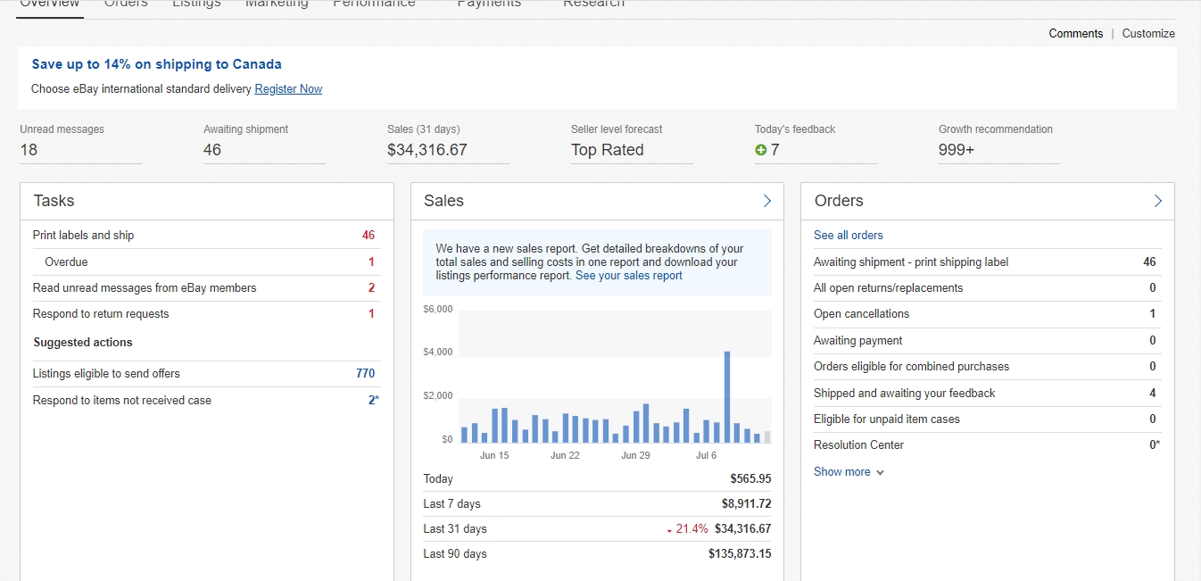Screen dimensions: 1201x581
Task: Open Respond to return requests task
Action: 101,314
